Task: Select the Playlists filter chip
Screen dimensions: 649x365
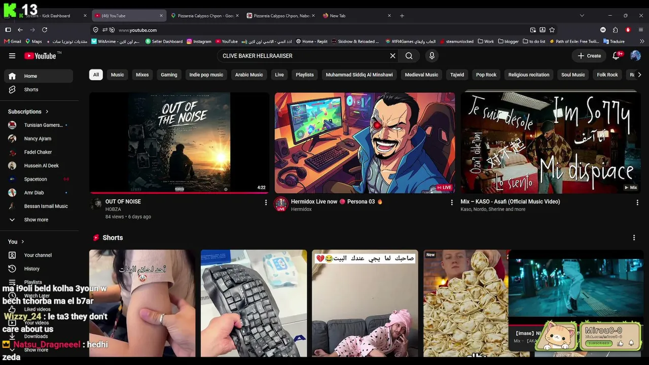Action: (305, 75)
